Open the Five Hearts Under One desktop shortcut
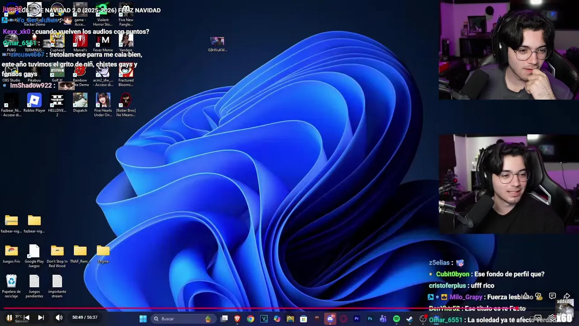The image size is (579, 326). pyautogui.click(x=103, y=105)
